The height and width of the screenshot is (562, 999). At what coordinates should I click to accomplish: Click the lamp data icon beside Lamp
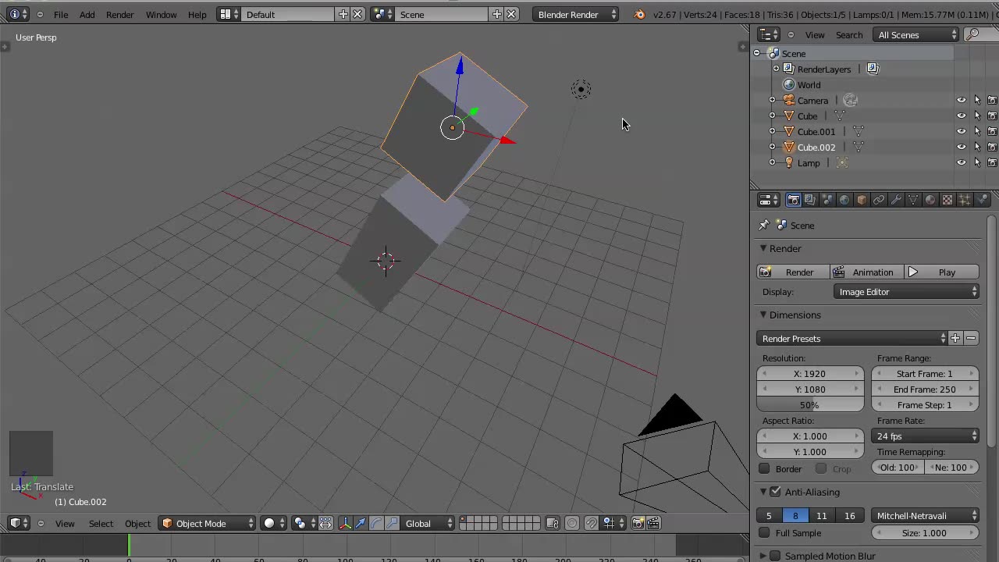coord(841,162)
